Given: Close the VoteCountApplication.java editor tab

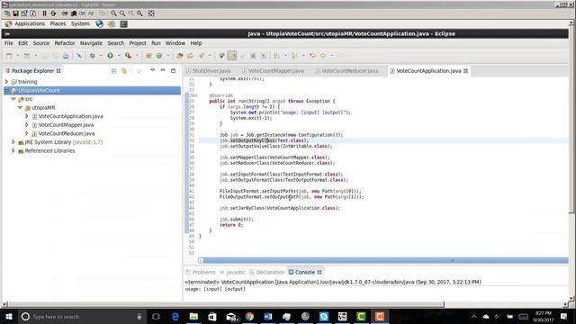Looking at the screenshot, I should pyautogui.click(x=466, y=71).
